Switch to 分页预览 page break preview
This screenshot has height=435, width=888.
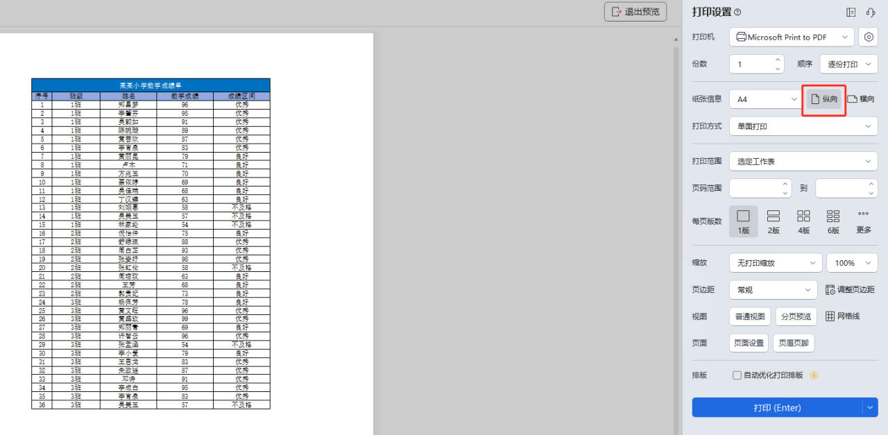(796, 316)
